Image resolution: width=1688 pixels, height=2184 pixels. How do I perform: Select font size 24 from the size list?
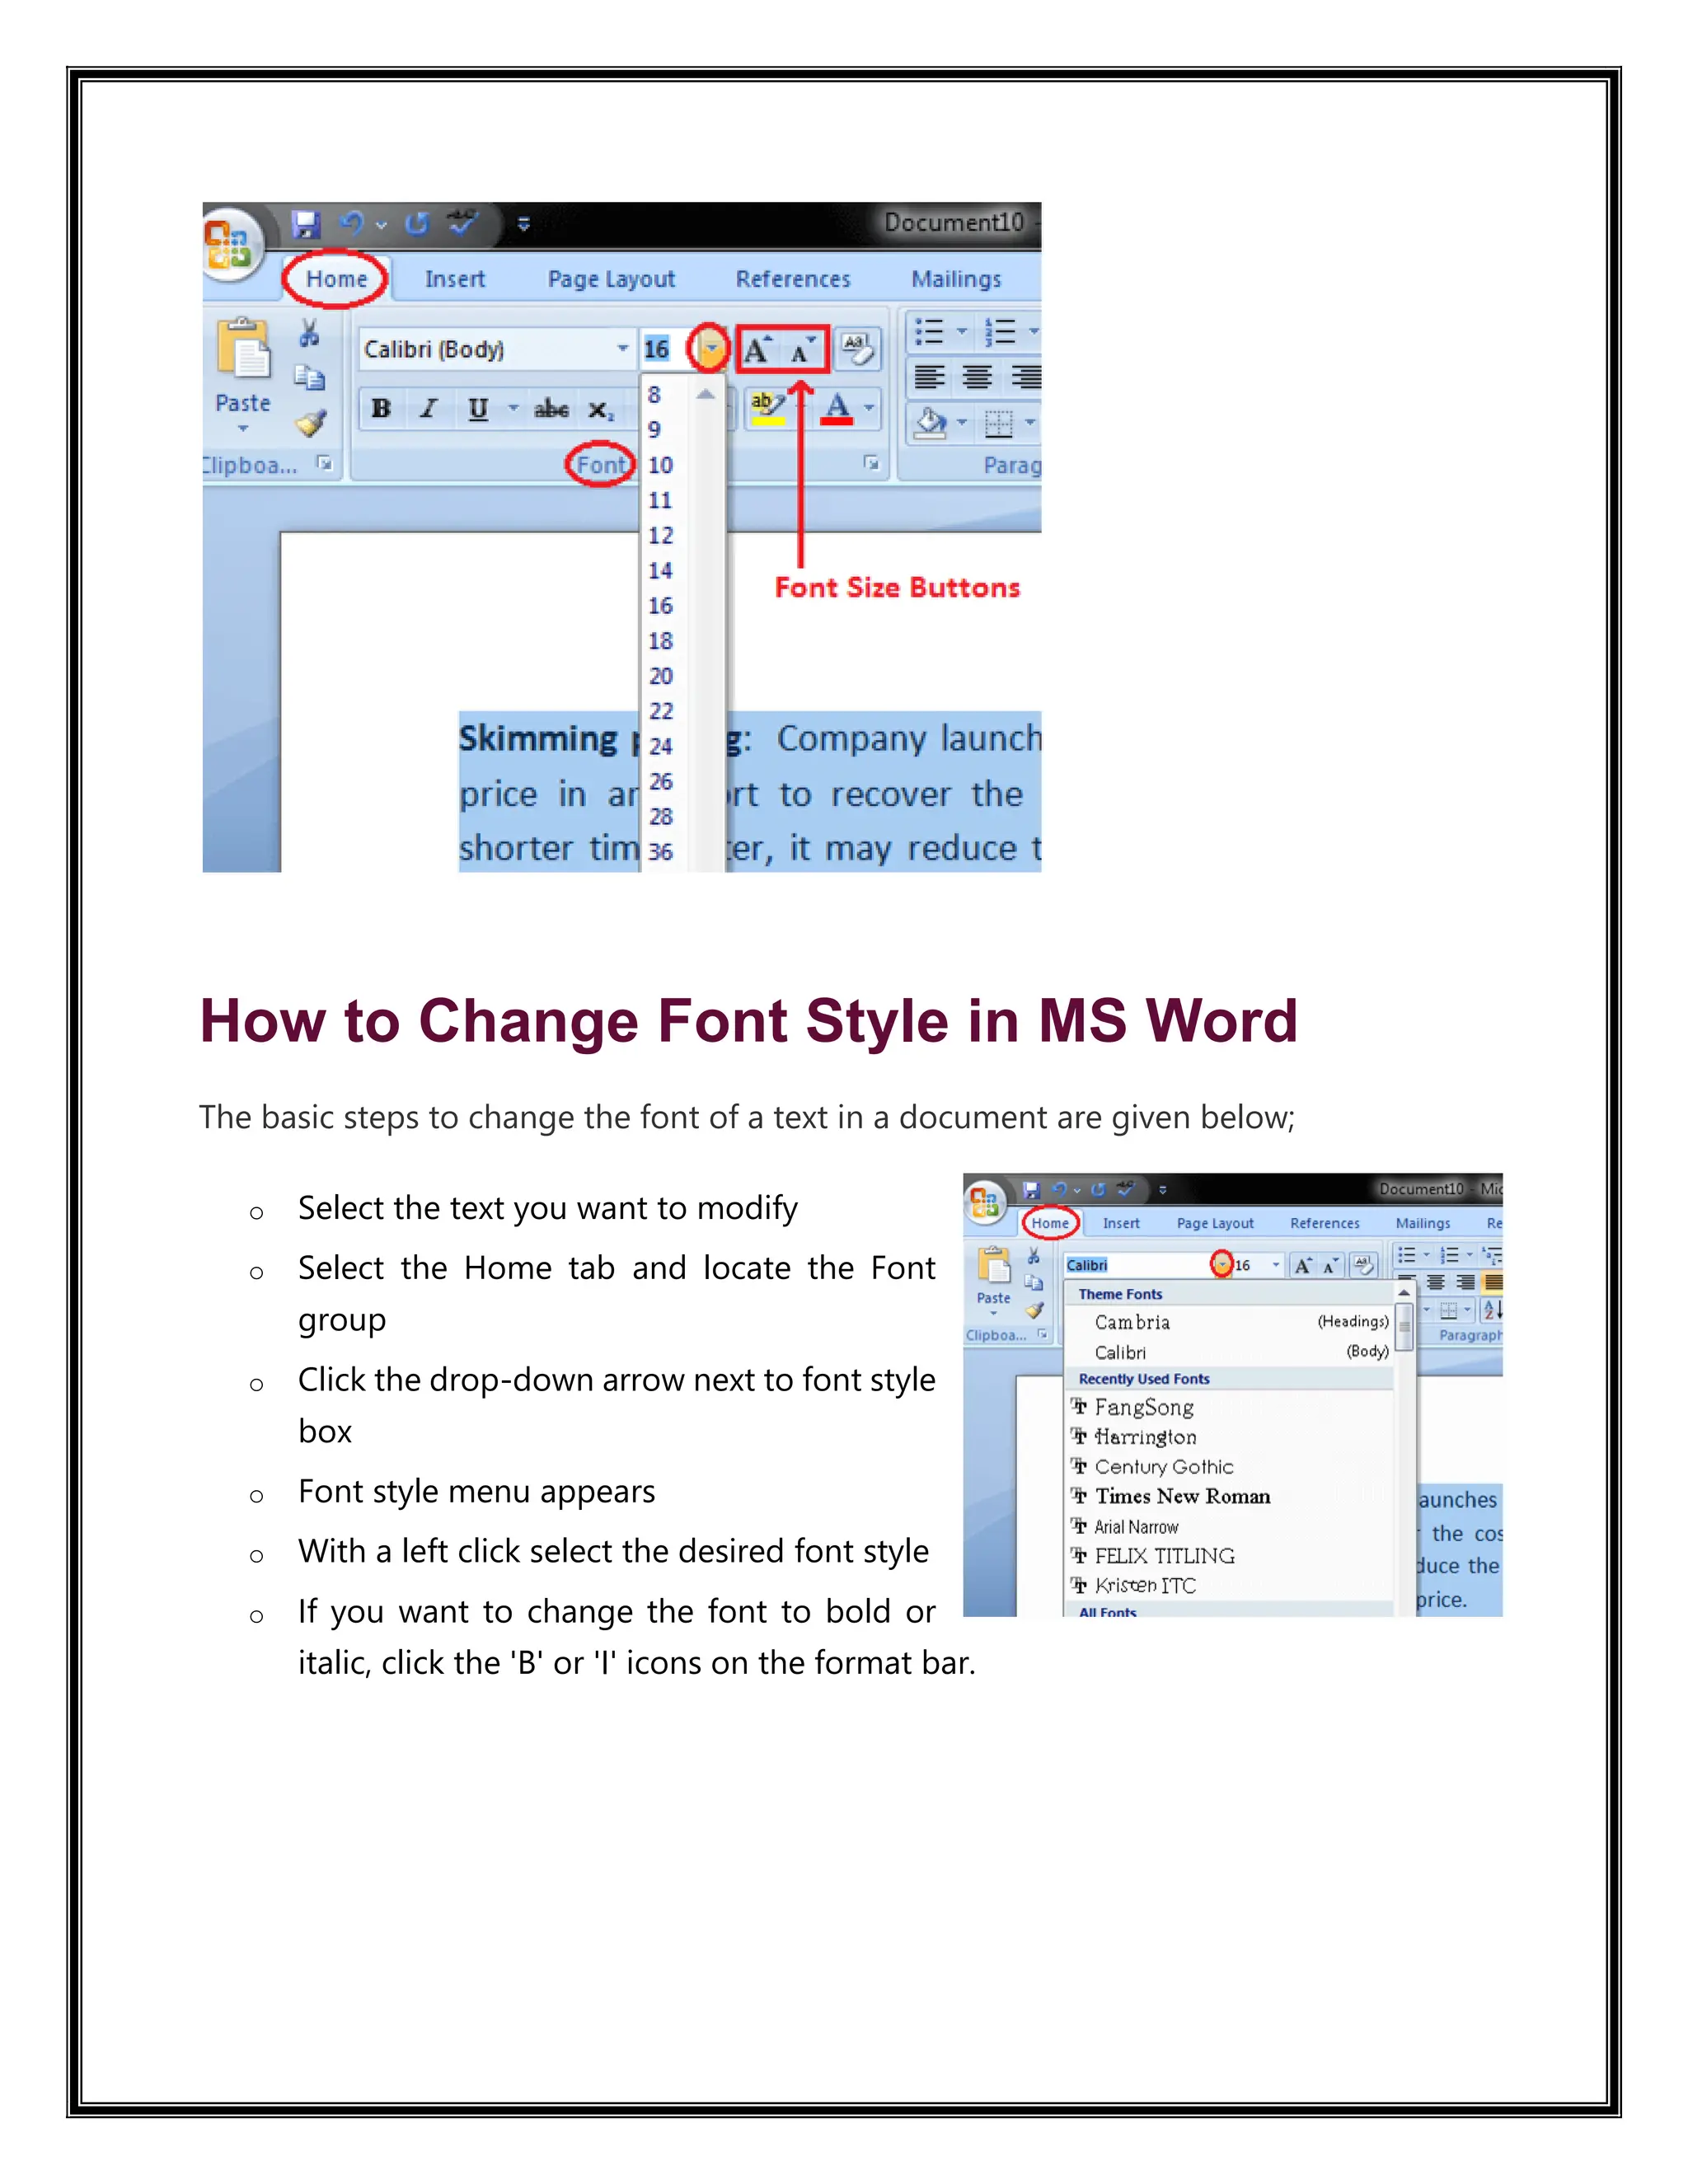pos(660,746)
